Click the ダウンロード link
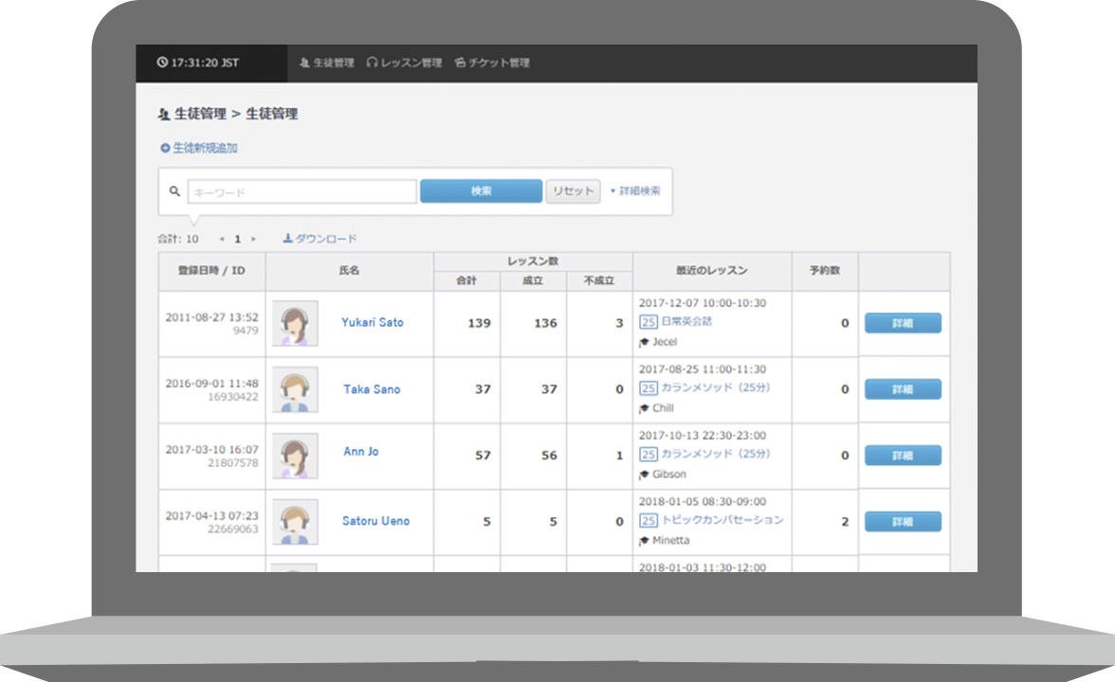This screenshot has height=682, width=1115. pos(320,239)
